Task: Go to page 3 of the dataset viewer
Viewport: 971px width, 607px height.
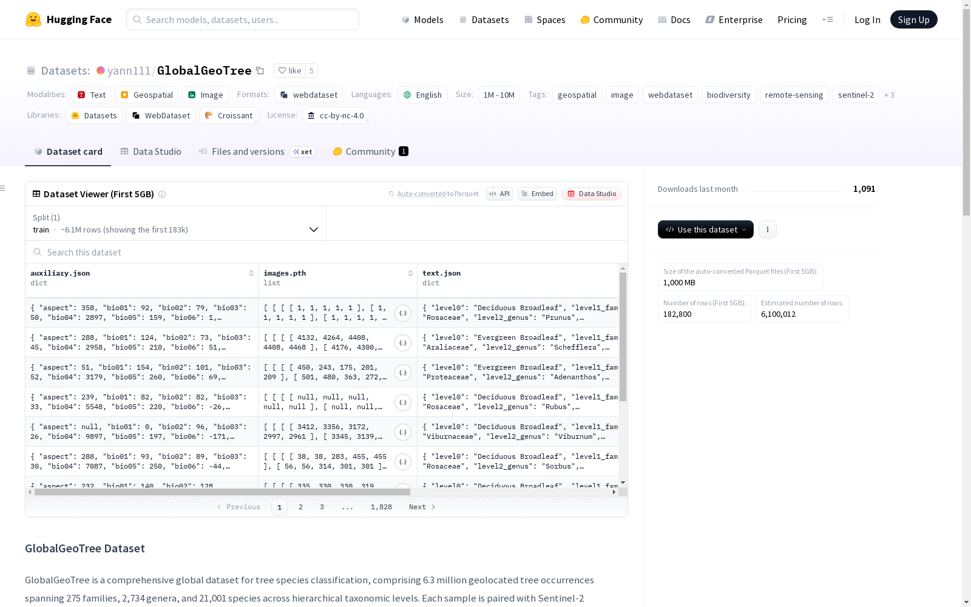Action: (x=322, y=507)
